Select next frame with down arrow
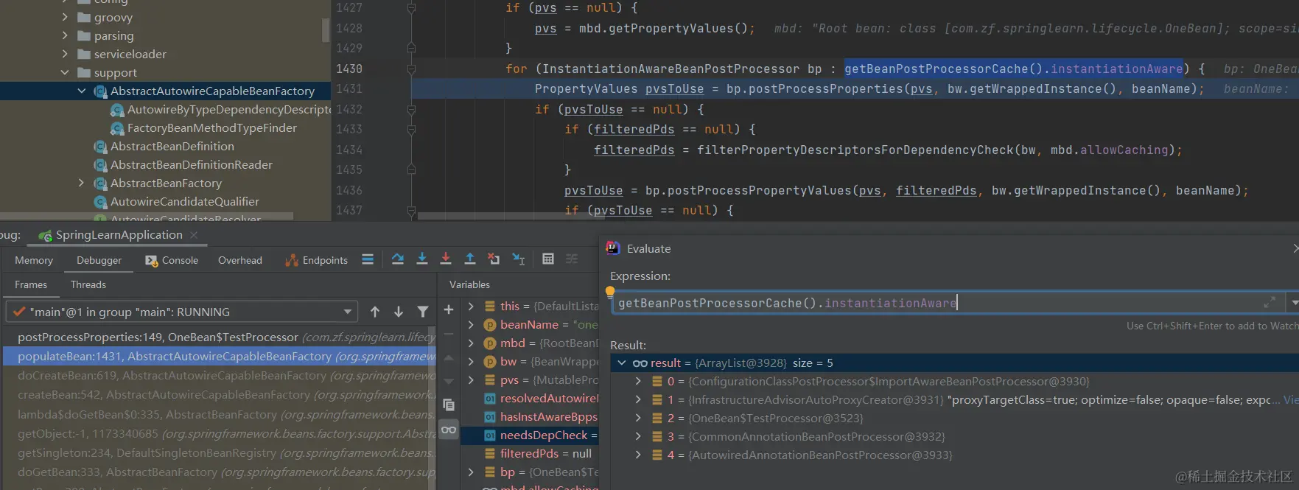 [x=399, y=312]
